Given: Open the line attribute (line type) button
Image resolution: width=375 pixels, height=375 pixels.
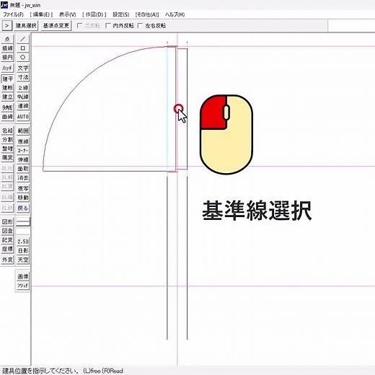Looking at the screenshot, I should click(23, 221).
